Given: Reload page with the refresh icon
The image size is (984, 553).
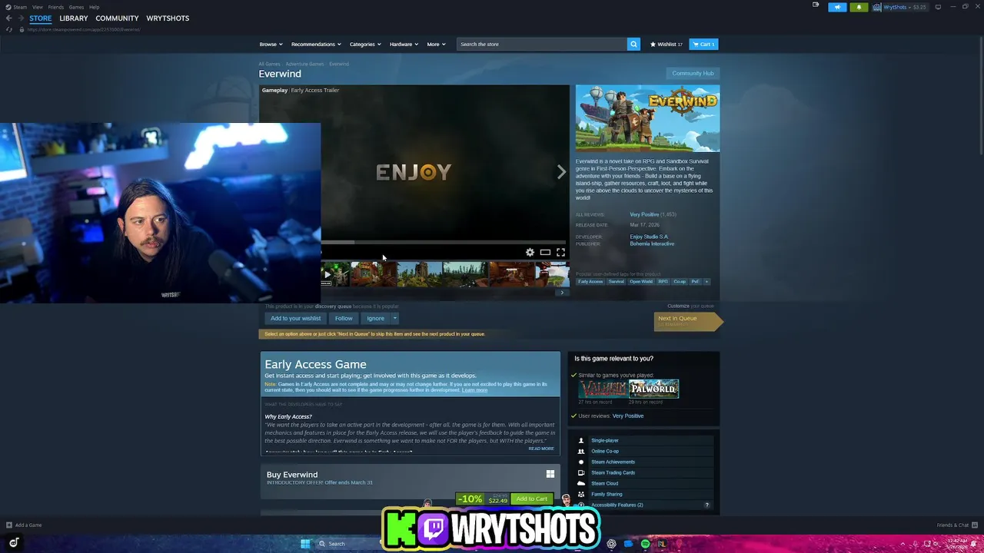Looking at the screenshot, I should click(x=9, y=29).
